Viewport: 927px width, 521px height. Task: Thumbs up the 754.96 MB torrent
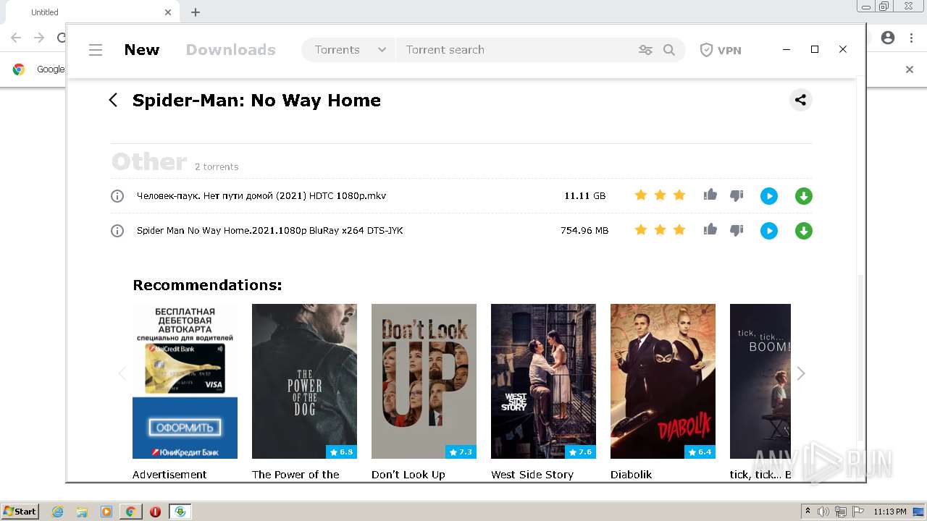click(710, 229)
